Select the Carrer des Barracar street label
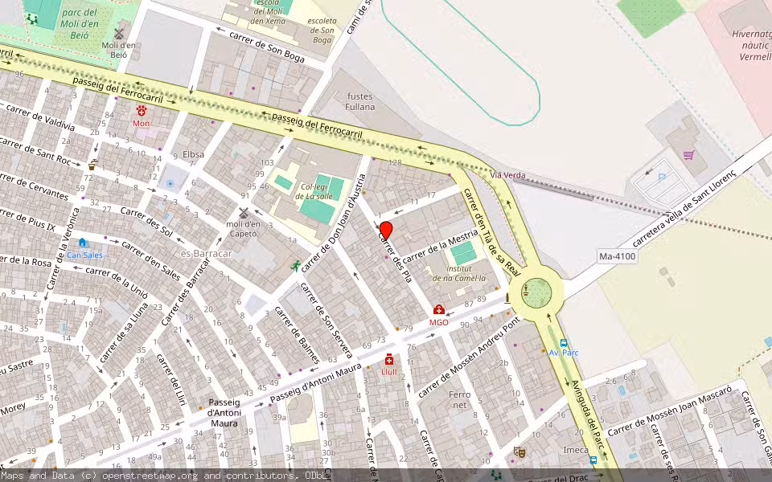The image size is (772, 482). (x=186, y=291)
